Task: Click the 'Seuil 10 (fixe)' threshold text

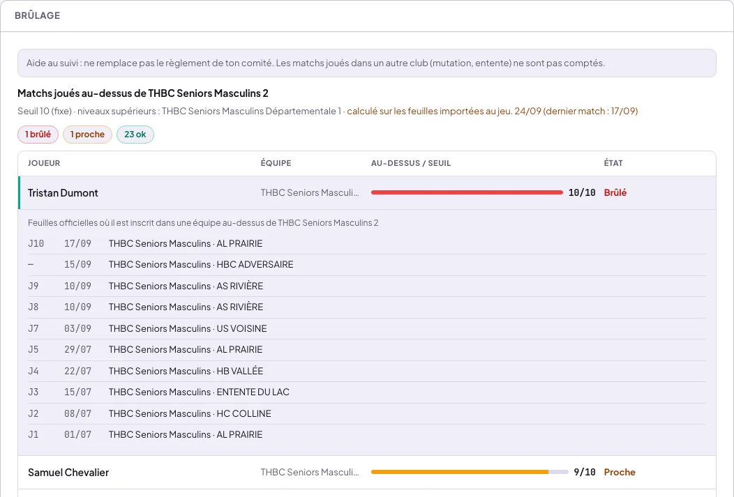Action: pos(45,112)
